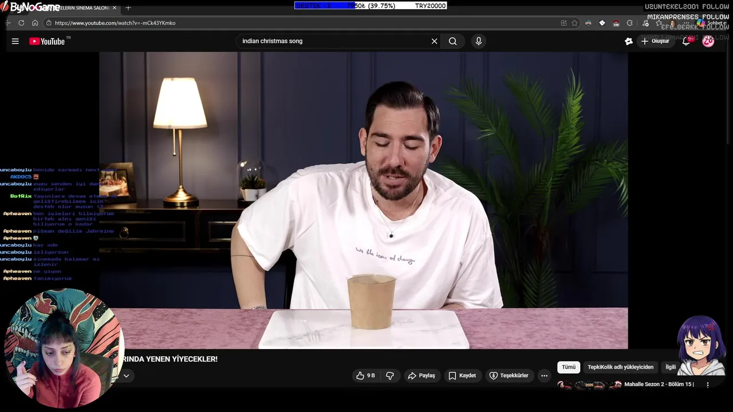Open Mahalle Sezon 2 video thumbnail
733x412 pixels.
tap(589, 385)
